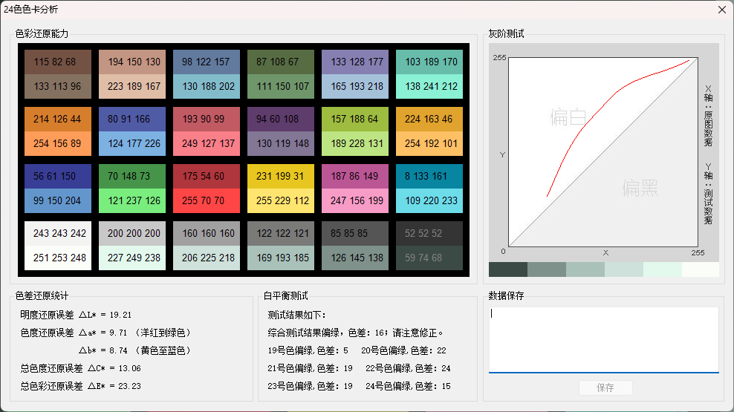Click the △C* = 13.06 value
Image resolution: width=734 pixels, height=412 pixels.
[114, 368]
